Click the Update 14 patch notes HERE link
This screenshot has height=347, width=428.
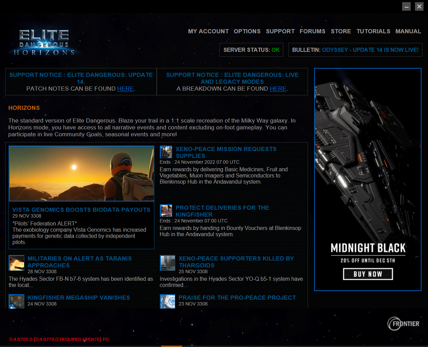(126, 89)
